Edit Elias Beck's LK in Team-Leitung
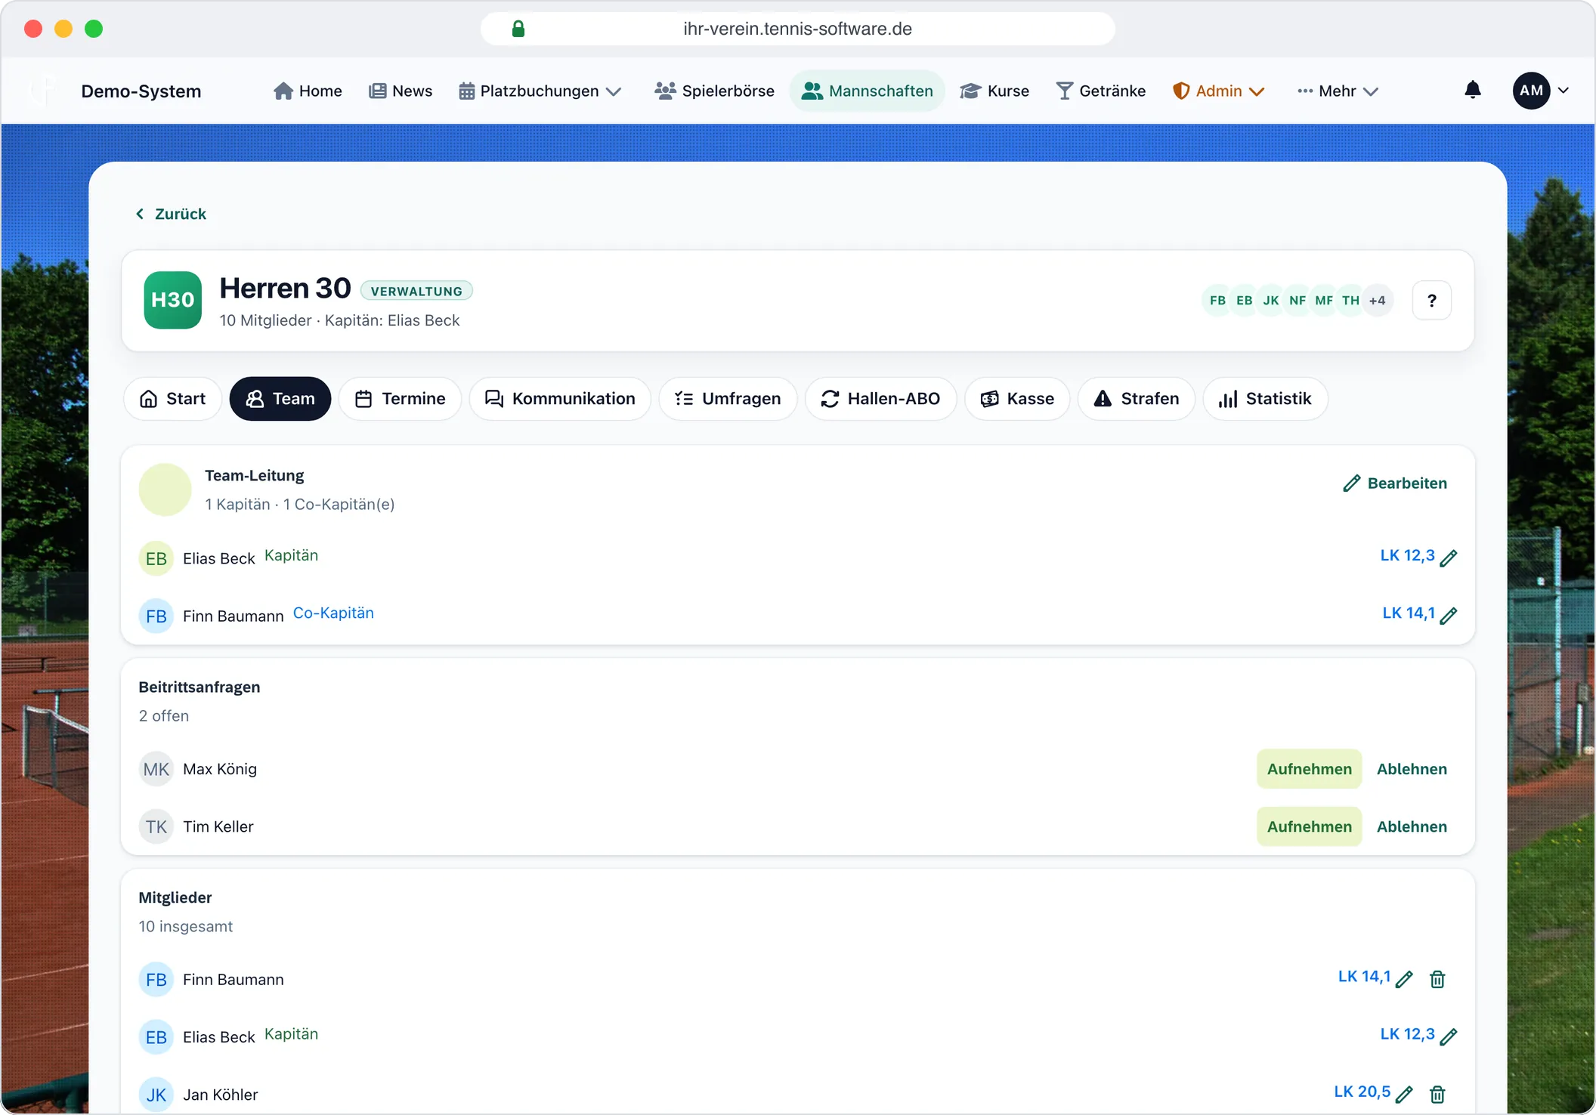Screen dimensions: 1596x1115 pos(1448,558)
